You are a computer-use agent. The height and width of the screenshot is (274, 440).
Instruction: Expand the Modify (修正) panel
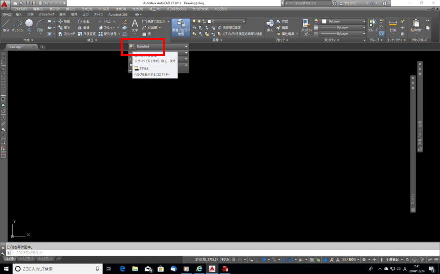click(x=92, y=40)
